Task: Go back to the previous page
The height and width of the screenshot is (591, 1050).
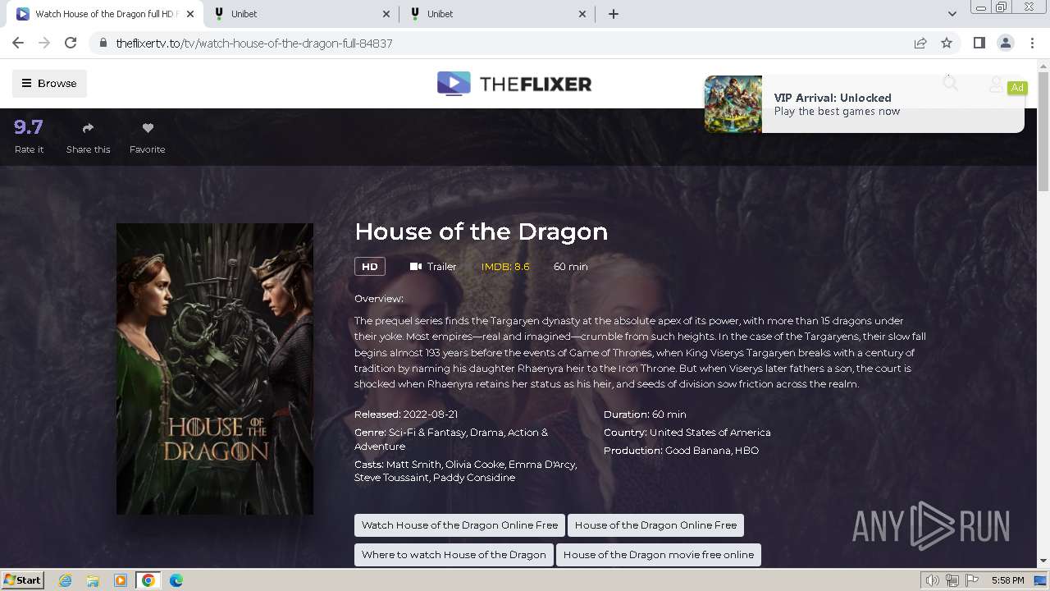Action: (x=18, y=43)
